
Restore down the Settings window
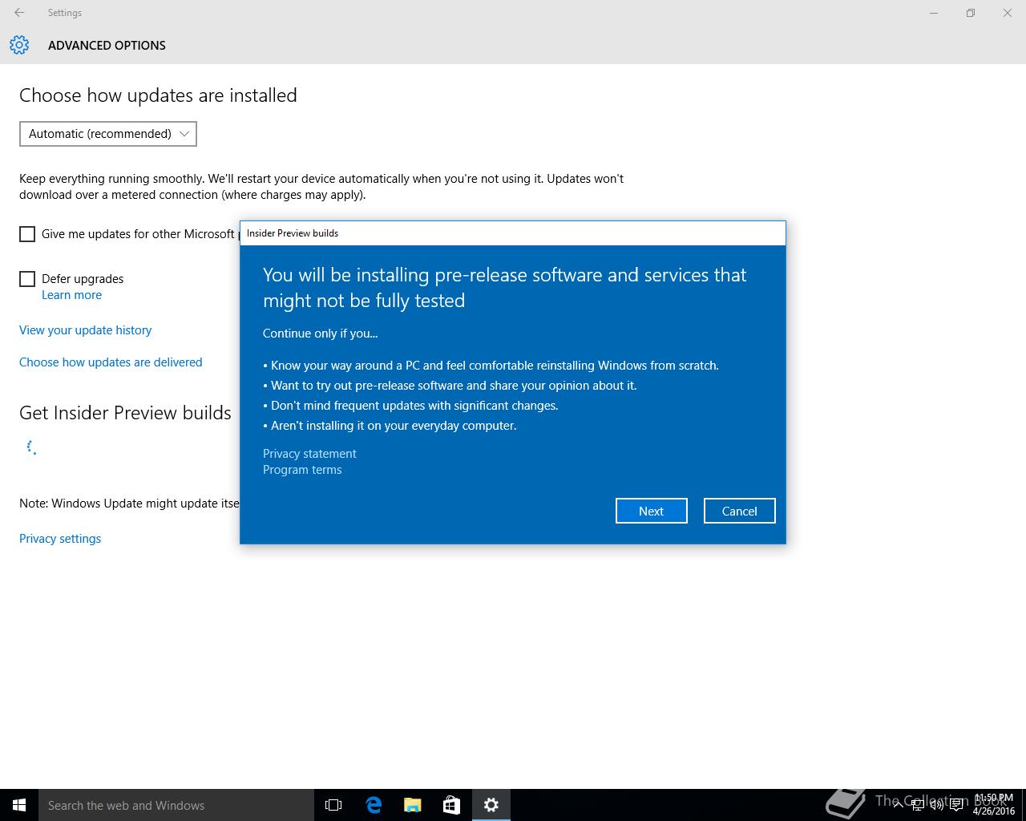pos(971,13)
